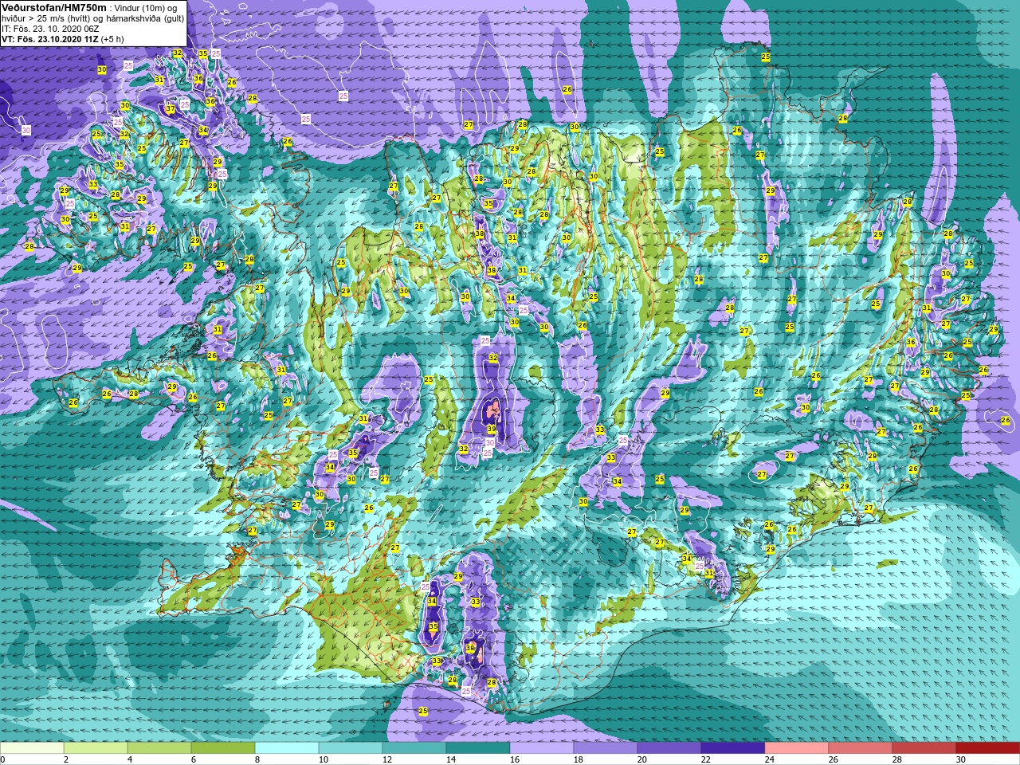Select the 2–4 m/s light green legend swatch

click(96, 748)
